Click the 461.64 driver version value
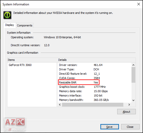Viewport: 143px width, 133px height. [x=98, y=65]
